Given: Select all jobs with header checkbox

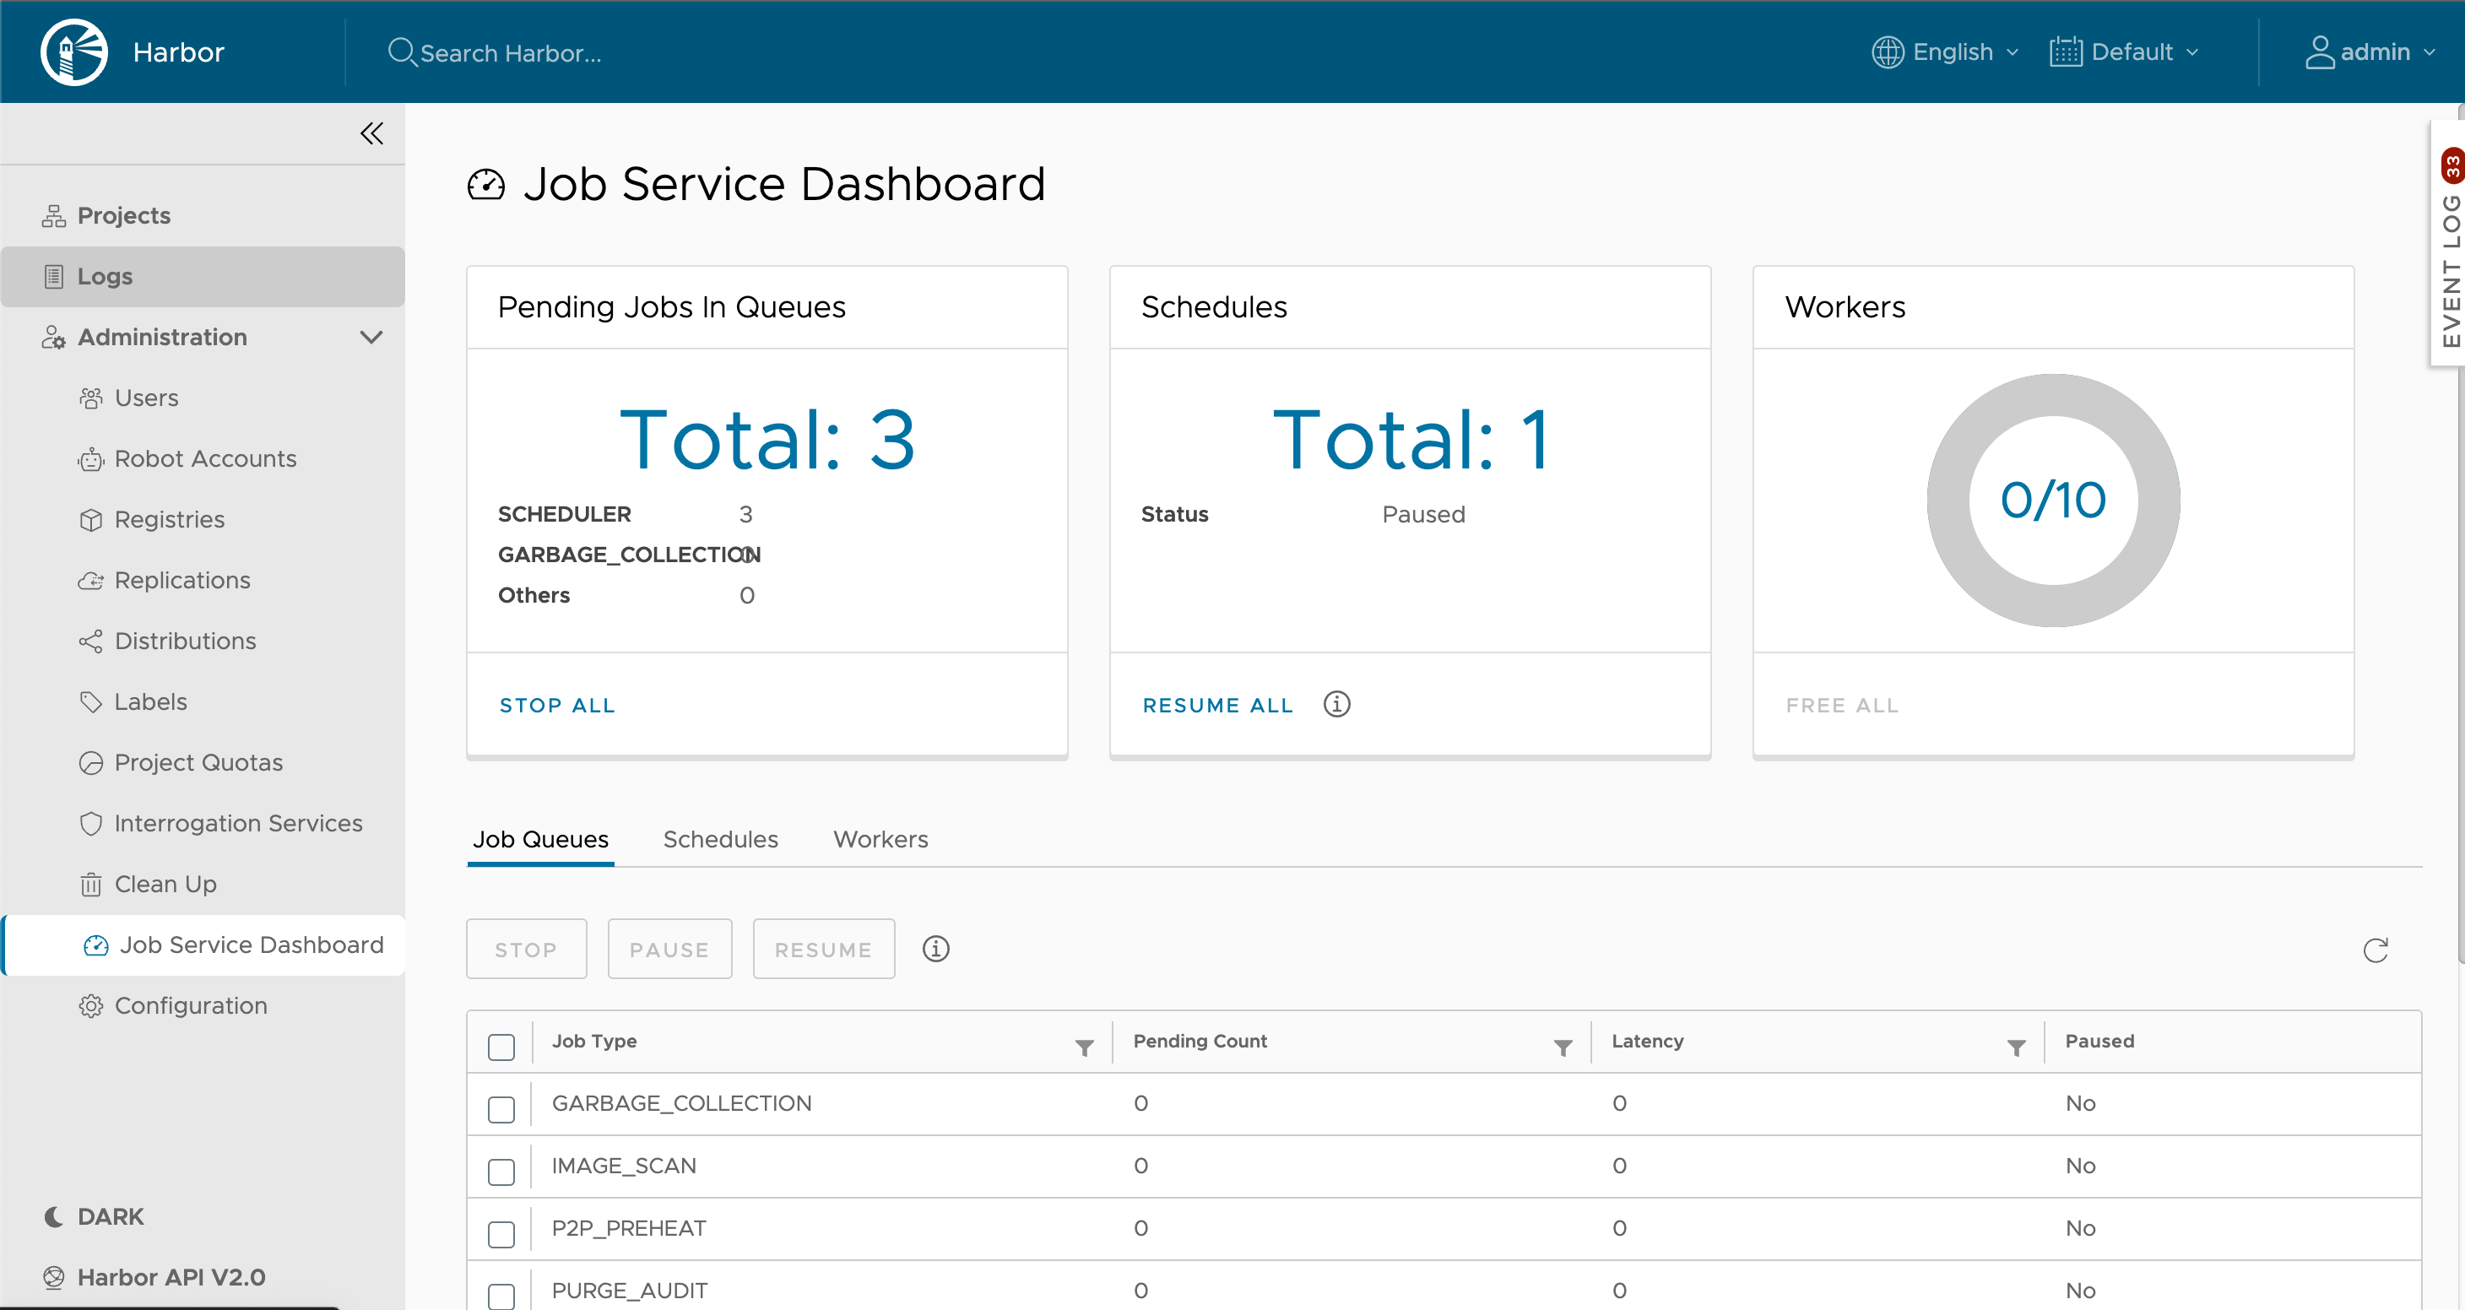Looking at the screenshot, I should [x=502, y=1041].
